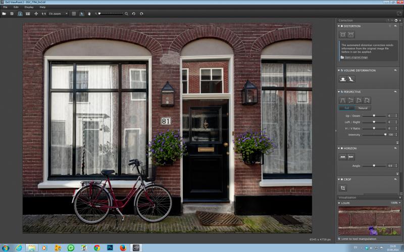Open the Help menu
This screenshot has height=252, width=404.
point(42,7)
